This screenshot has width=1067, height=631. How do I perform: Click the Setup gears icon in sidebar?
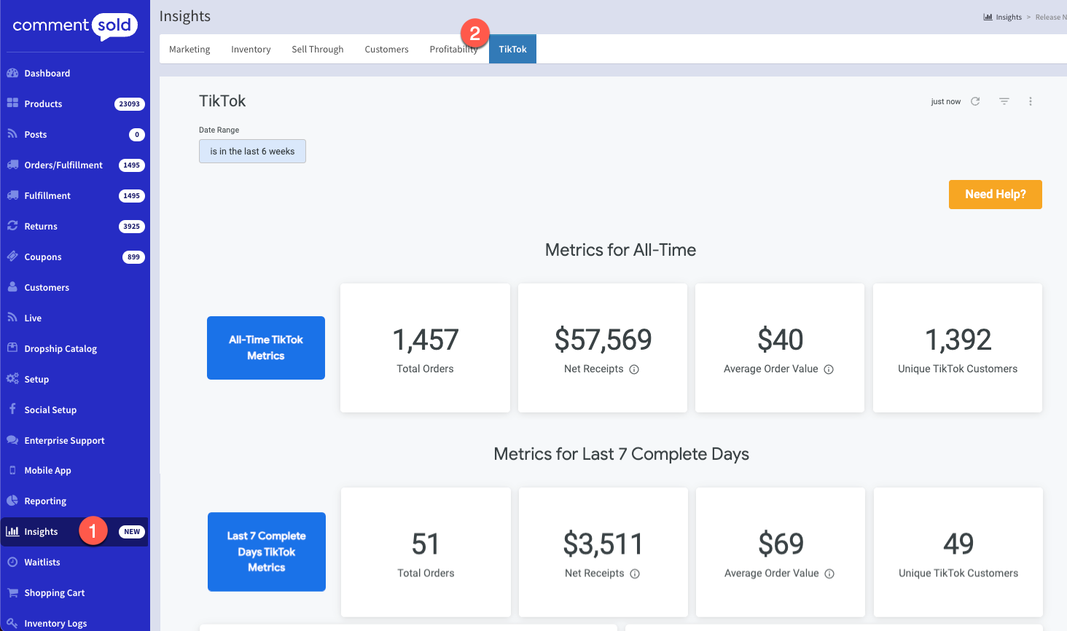12,379
